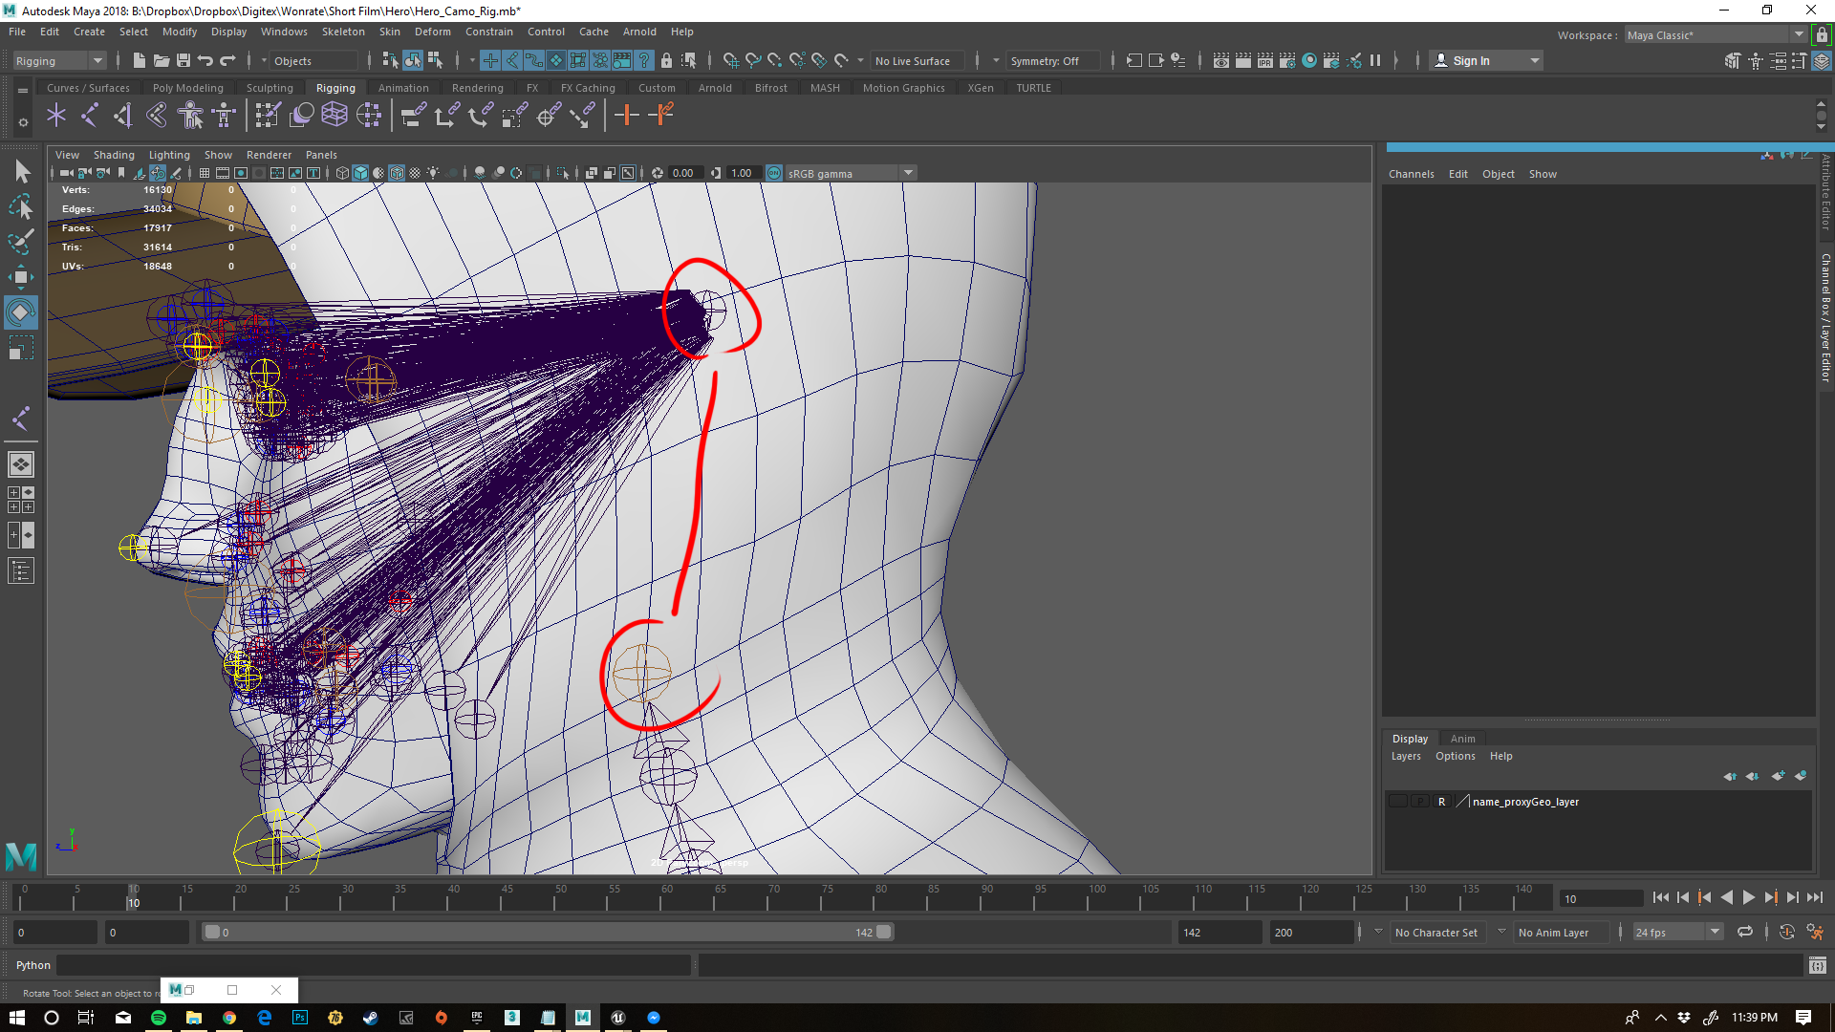The width and height of the screenshot is (1835, 1032).
Task: Toggle Symmetry Off setting in the status line
Action: 1051,60
